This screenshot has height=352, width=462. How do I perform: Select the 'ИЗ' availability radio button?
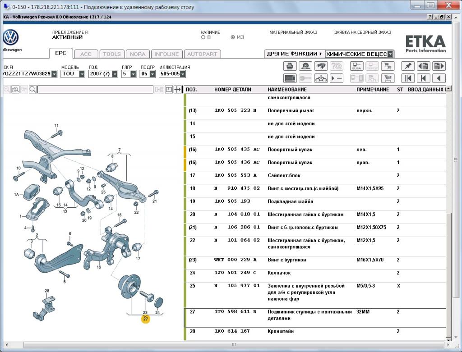tap(233, 37)
